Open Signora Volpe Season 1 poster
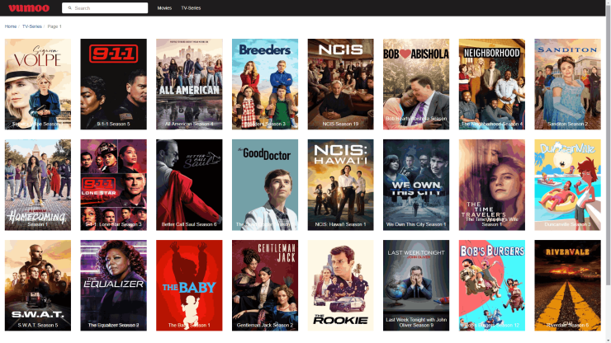This screenshot has width=611, height=343. pyautogui.click(x=38, y=84)
